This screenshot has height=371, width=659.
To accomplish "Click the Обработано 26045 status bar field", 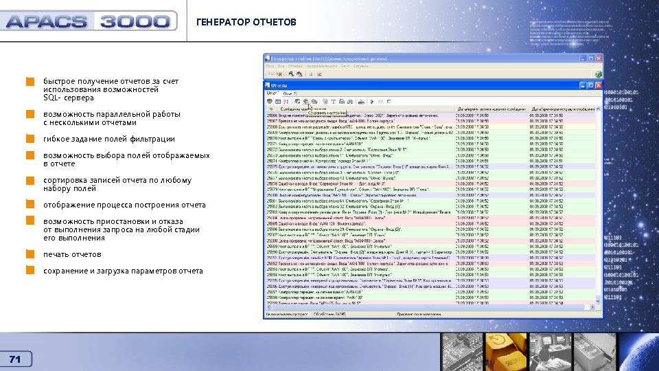I will pos(353,314).
